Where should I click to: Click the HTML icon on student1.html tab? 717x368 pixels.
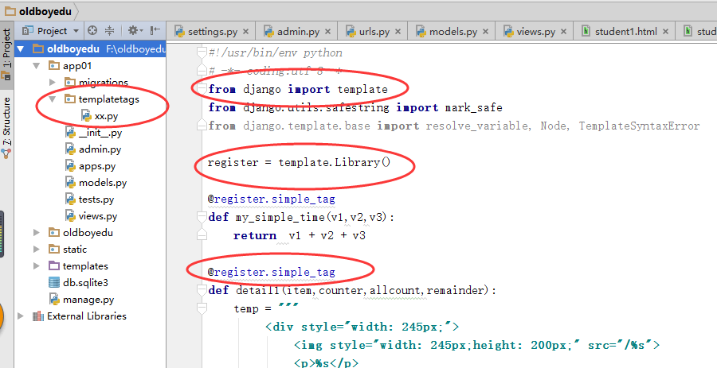[x=586, y=31]
